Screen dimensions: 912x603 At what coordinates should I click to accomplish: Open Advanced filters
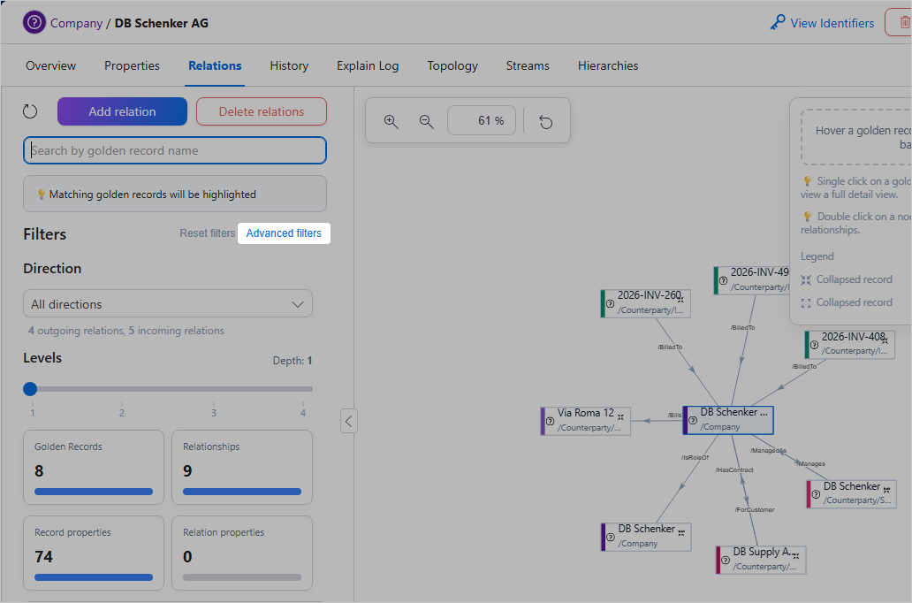pos(284,233)
